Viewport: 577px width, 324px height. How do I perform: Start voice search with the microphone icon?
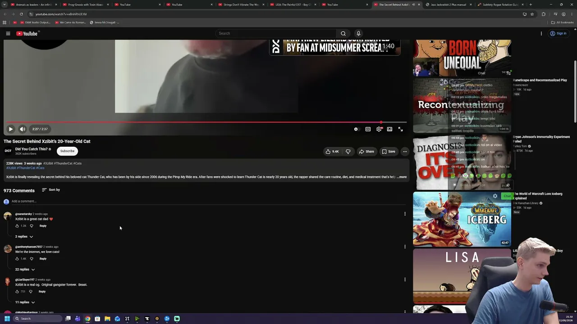click(358, 33)
